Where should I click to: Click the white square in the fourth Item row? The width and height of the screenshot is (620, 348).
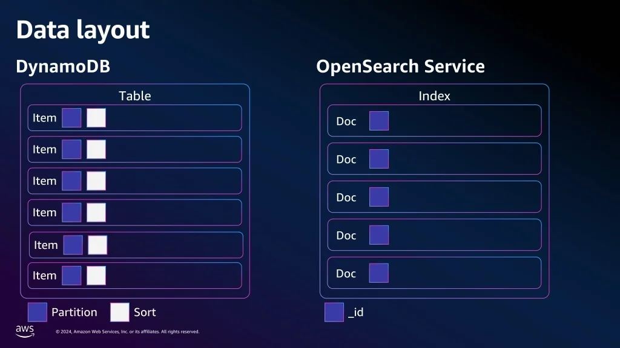(x=96, y=212)
